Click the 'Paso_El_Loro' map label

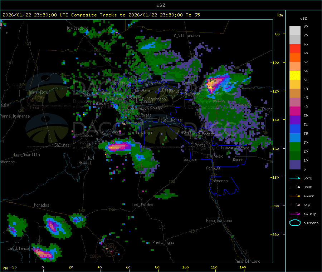247,261
